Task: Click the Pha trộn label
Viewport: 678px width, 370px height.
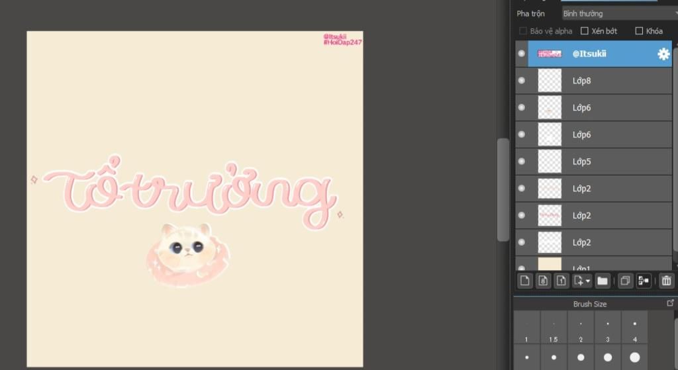Action: coord(530,13)
